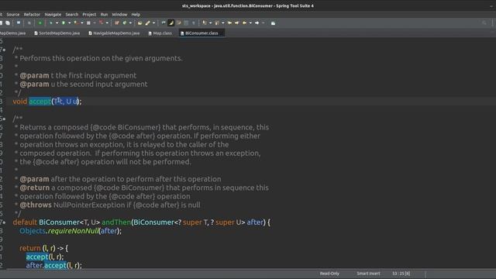Open the Project menu
The width and height of the screenshot is (496, 279).
click(x=89, y=15)
